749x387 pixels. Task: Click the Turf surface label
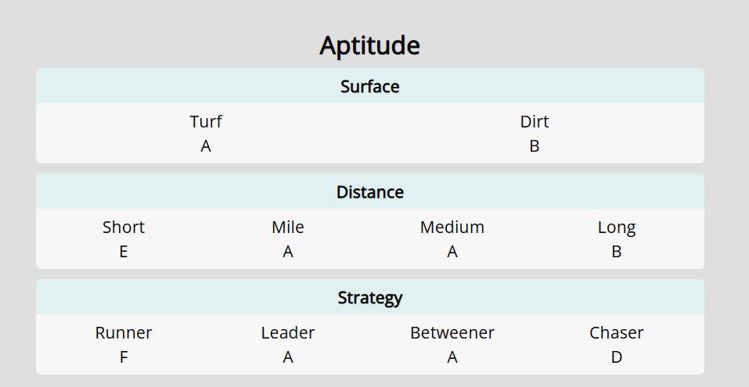click(206, 121)
